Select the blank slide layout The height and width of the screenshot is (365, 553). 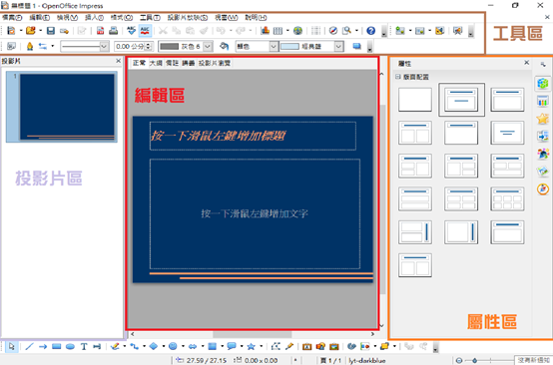(x=415, y=100)
